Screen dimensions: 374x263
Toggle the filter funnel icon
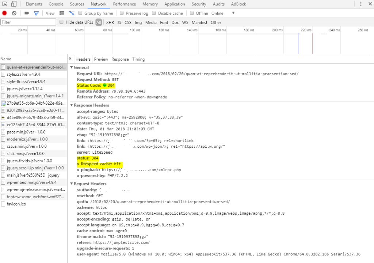pos(36,13)
